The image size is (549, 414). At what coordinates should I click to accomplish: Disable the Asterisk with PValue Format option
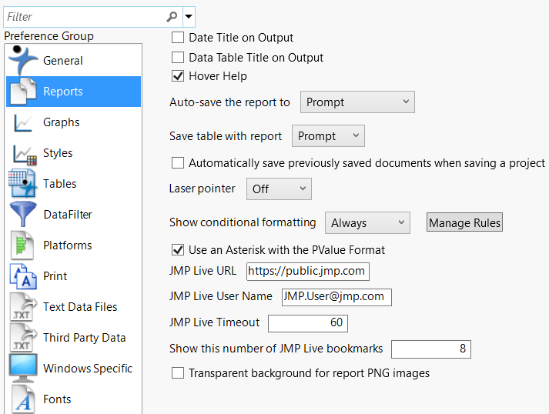pos(178,250)
